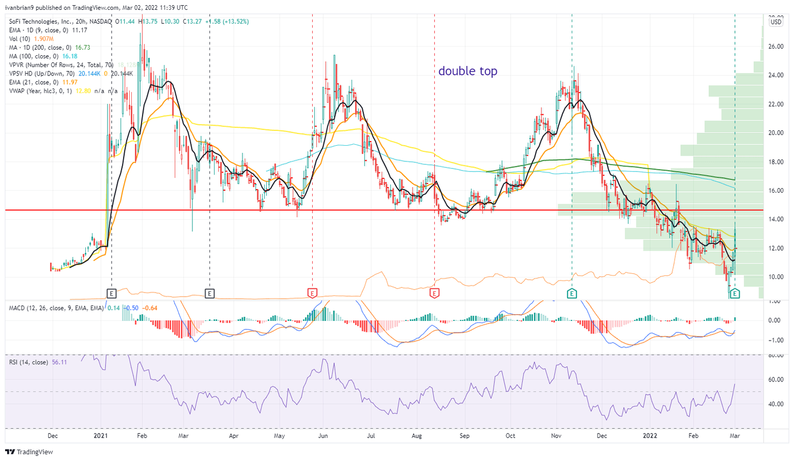Click the black earnings E marker at mid-March 2021
This screenshot has width=794, height=461.
coord(209,294)
